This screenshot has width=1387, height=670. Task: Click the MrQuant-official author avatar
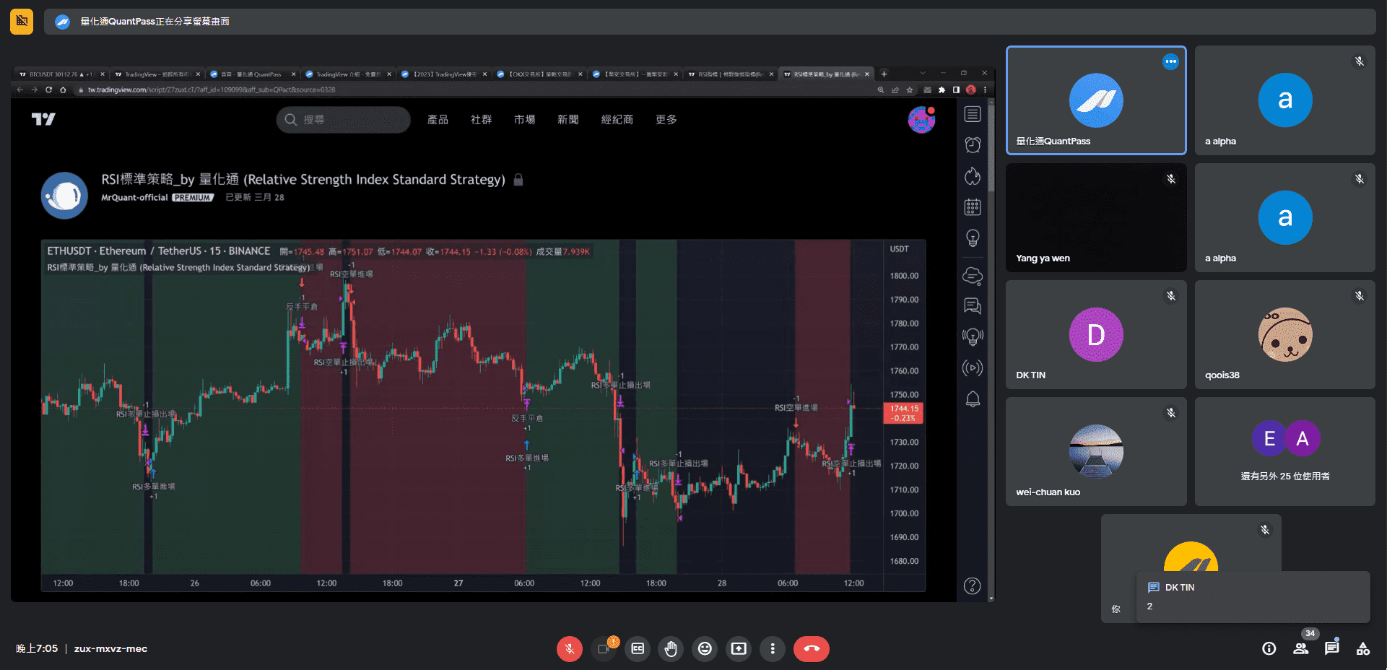[64, 195]
